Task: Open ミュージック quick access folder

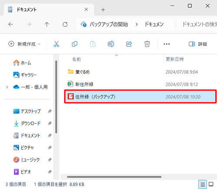Action: [x=26, y=160]
